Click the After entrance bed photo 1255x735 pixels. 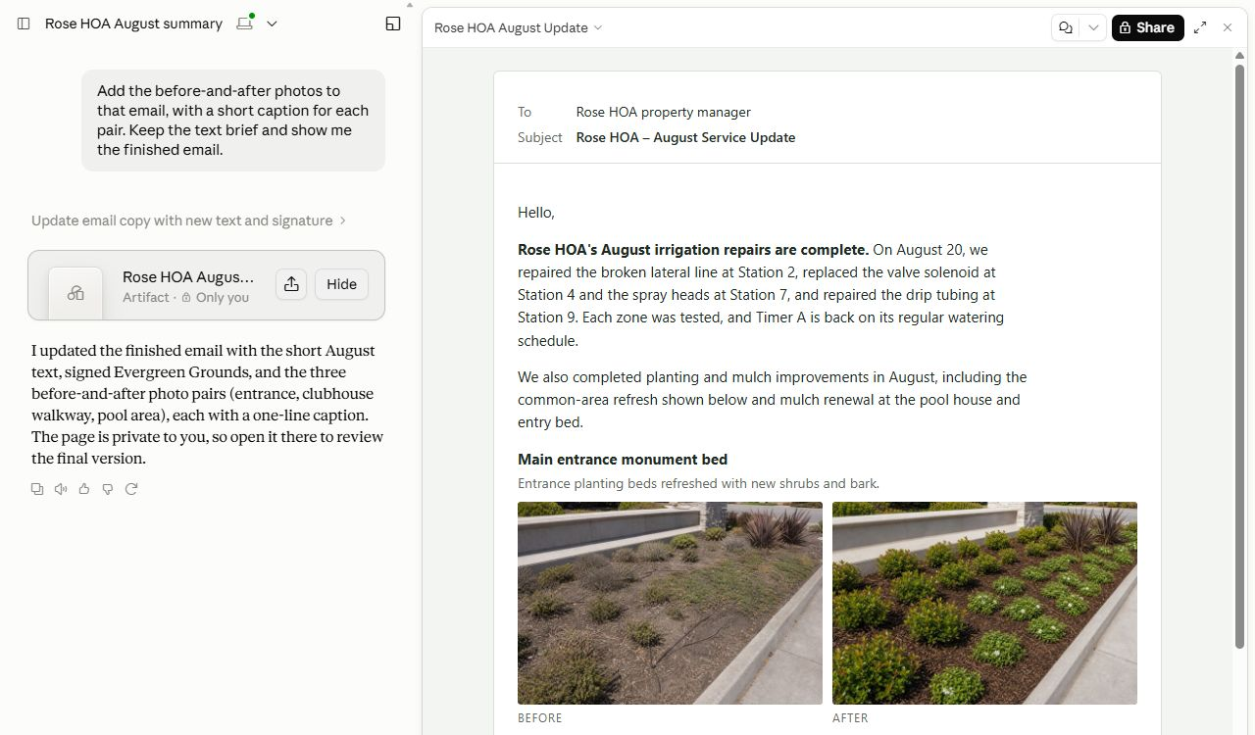tap(984, 603)
